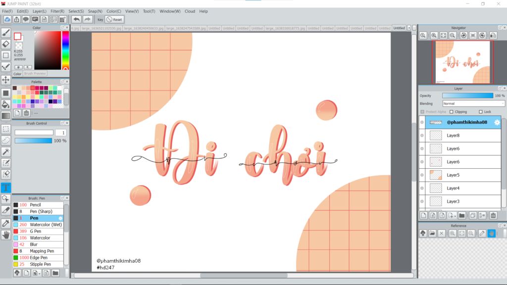This screenshot has width=507, height=285.
Task: Hide the Layer3 layer
Action: coord(422,201)
